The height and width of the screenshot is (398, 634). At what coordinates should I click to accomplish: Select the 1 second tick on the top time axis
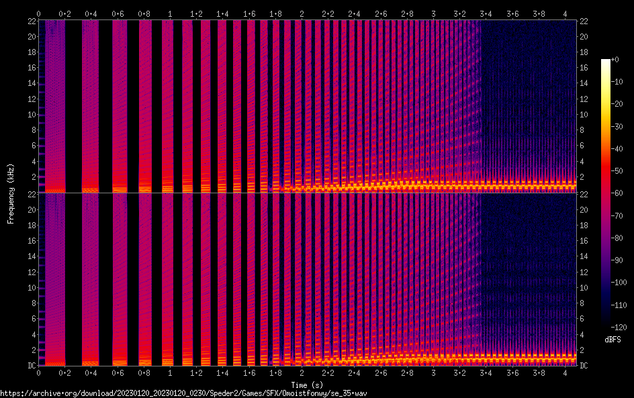pos(170,13)
